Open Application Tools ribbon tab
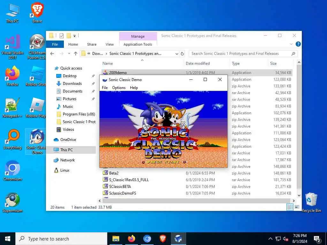 138,44
